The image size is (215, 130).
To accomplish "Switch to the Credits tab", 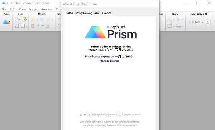I will pos(107,13).
